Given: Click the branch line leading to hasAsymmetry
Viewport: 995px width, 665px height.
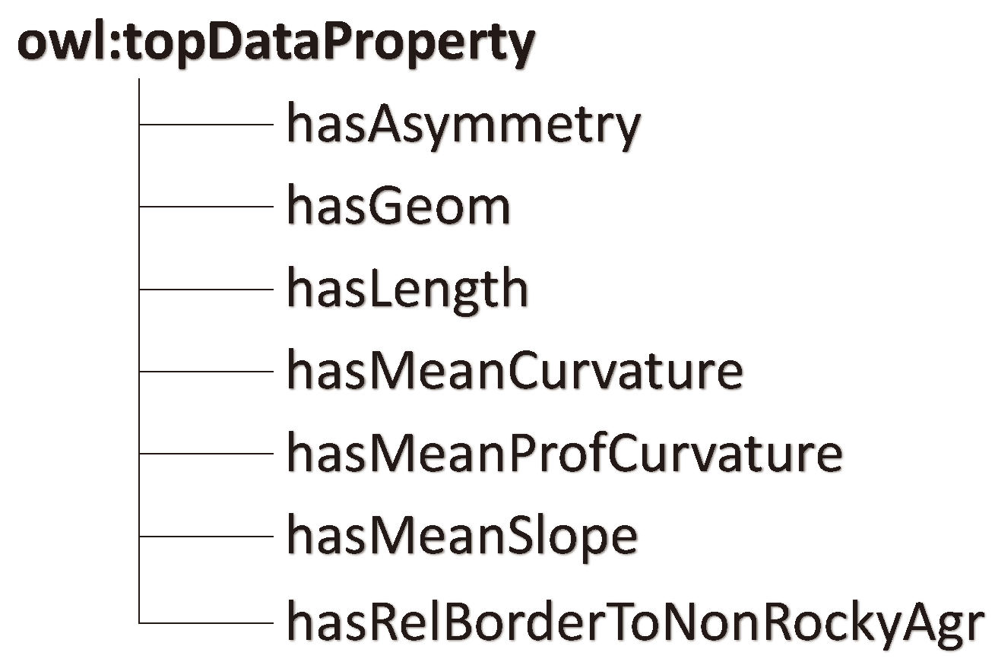Looking at the screenshot, I should click(207, 125).
